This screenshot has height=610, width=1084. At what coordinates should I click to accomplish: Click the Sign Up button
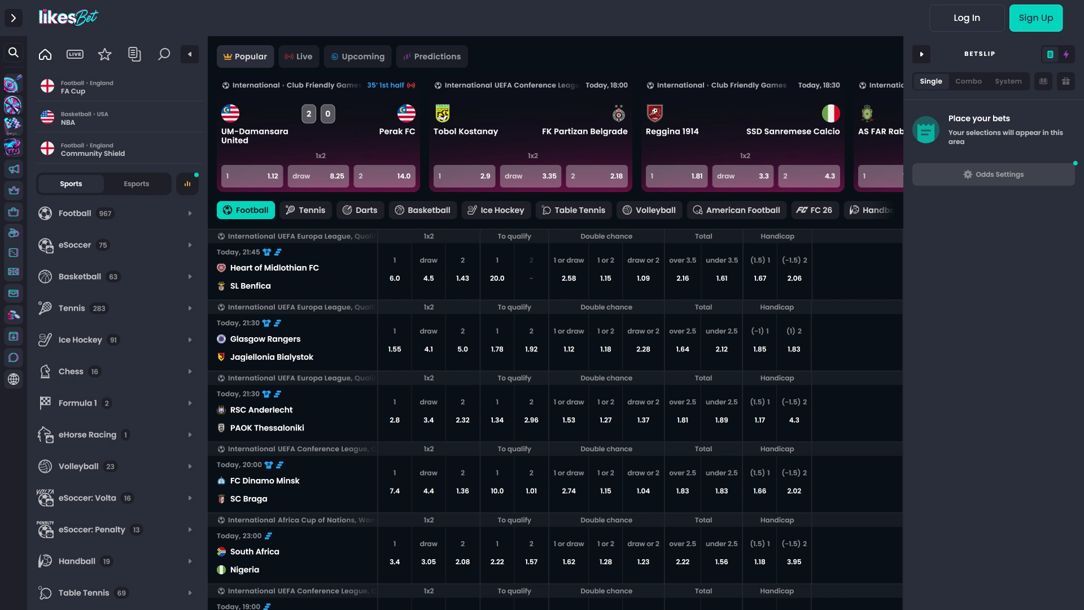pyautogui.click(x=1035, y=18)
